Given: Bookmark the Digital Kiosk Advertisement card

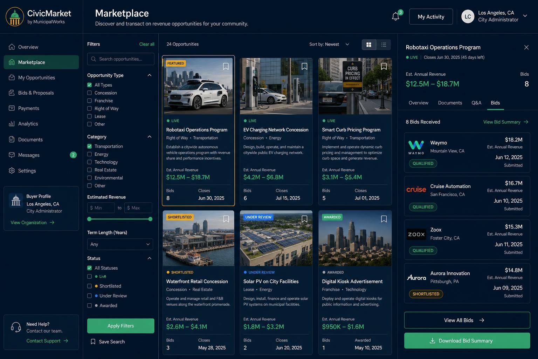Looking at the screenshot, I should (384, 219).
